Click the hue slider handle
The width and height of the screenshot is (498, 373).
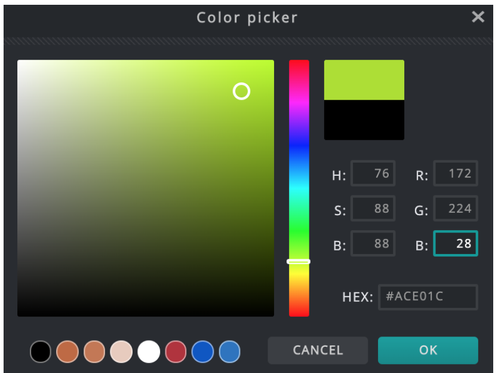click(x=299, y=261)
